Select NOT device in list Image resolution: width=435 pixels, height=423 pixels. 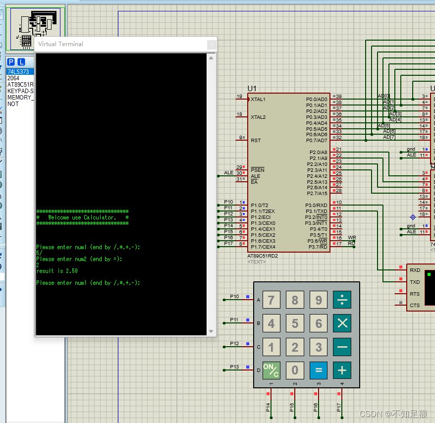(20, 104)
